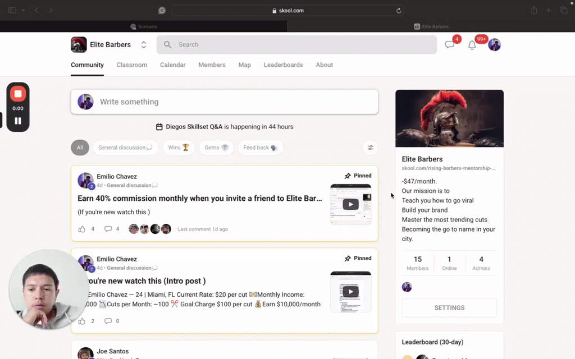Click the Leaderboard (30-day) heading

(432, 342)
